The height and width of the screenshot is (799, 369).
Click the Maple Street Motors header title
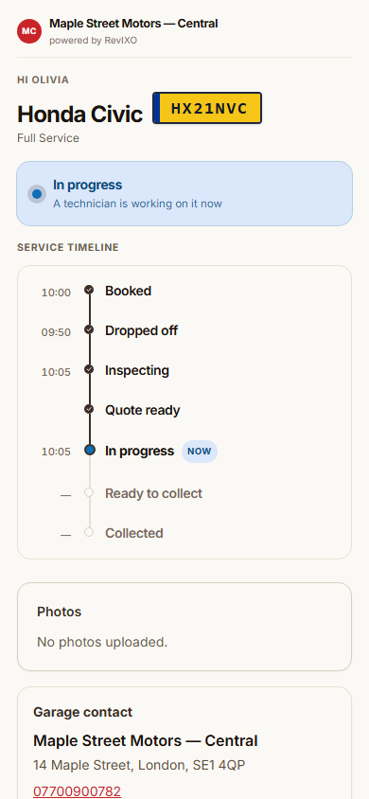pyautogui.click(x=133, y=24)
